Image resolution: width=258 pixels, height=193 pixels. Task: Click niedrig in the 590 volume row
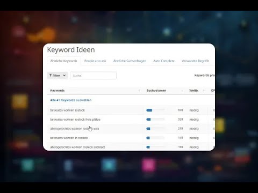[194, 110]
